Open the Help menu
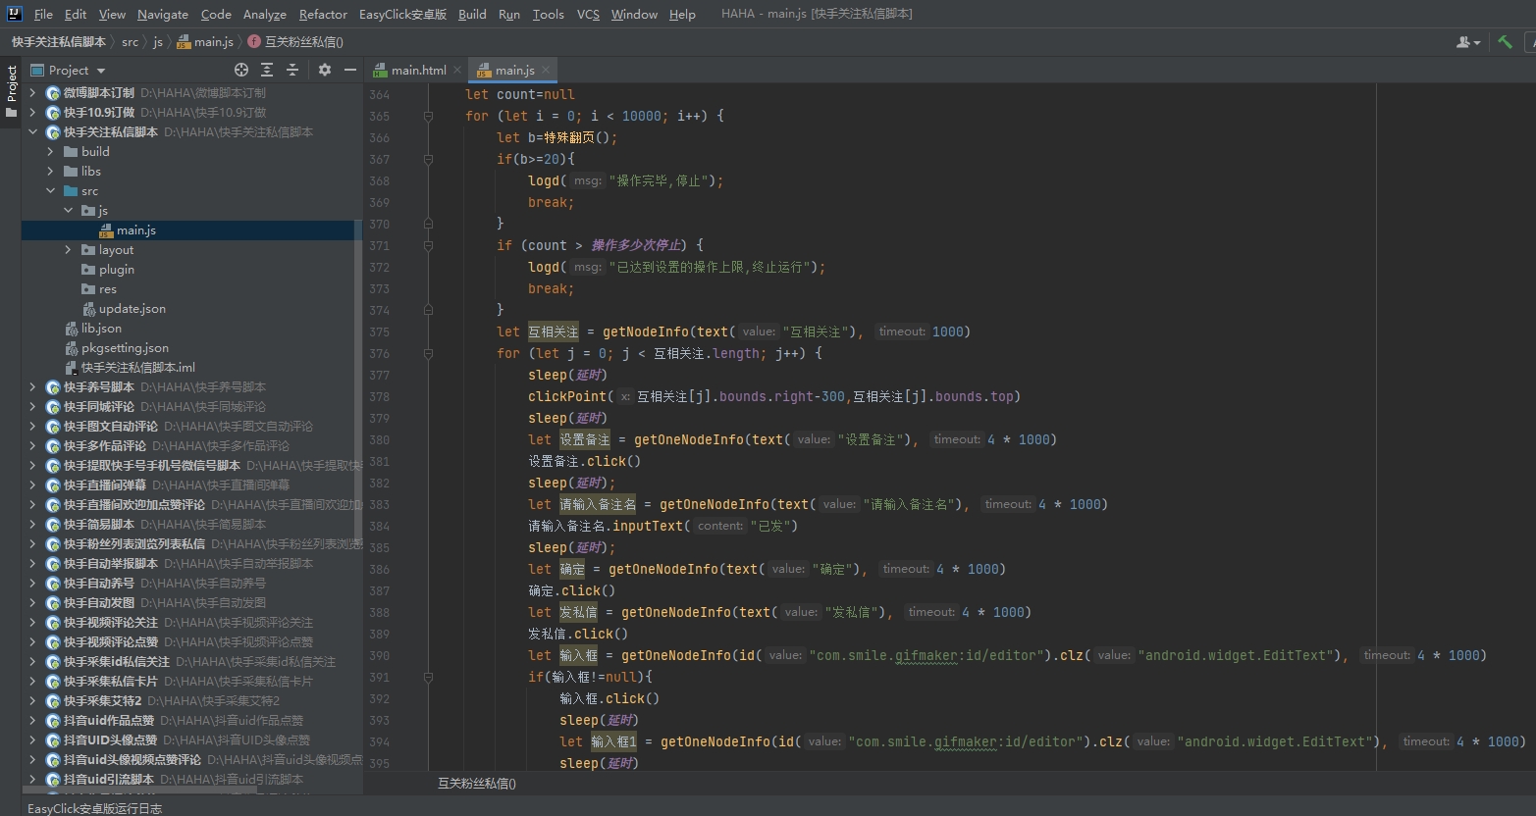This screenshot has height=816, width=1536. (682, 14)
